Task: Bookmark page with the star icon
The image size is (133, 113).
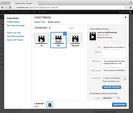Action: (126, 8)
